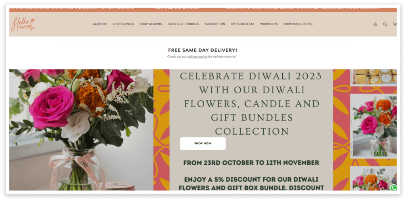Open WhatsApp chat bubble icon

[394, 188]
